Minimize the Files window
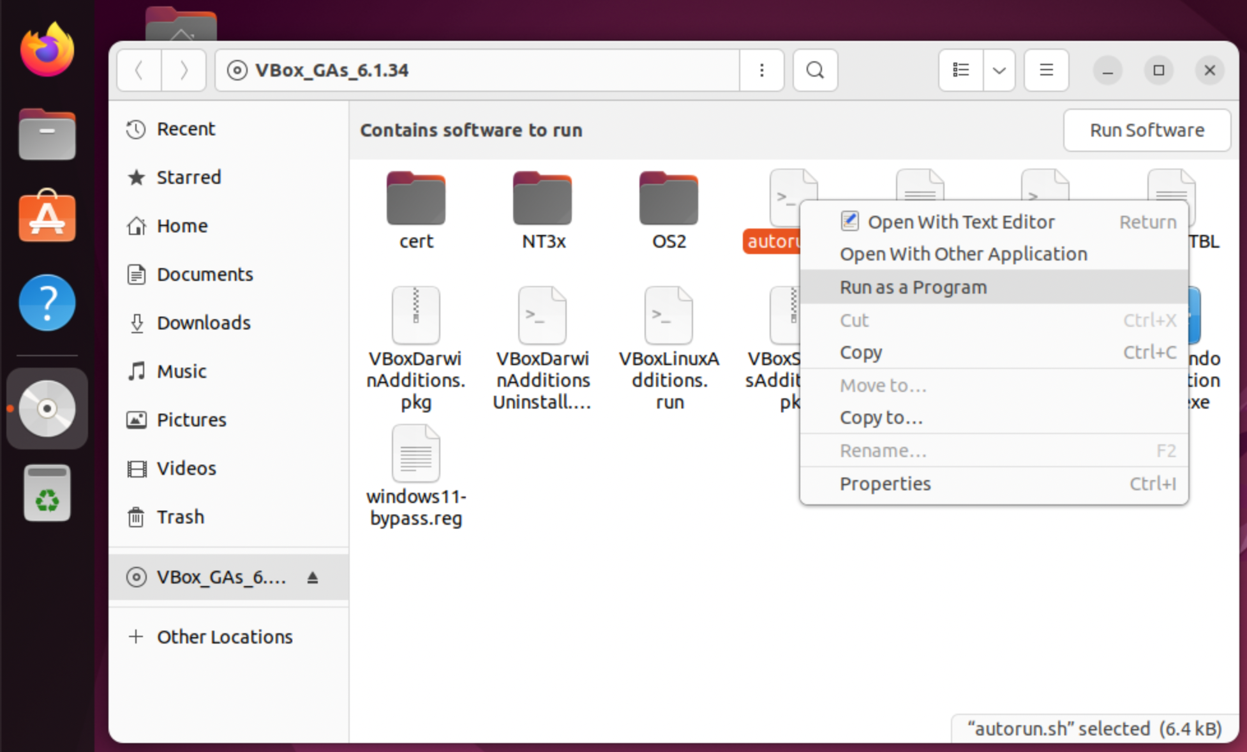 click(x=1108, y=70)
